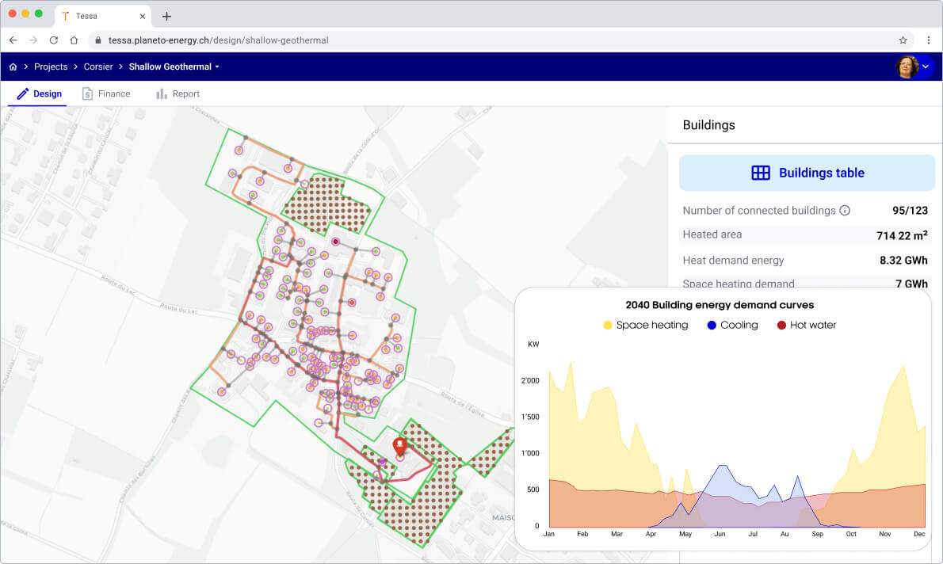
Task: Click the browser home icon
Action: coord(74,40)
